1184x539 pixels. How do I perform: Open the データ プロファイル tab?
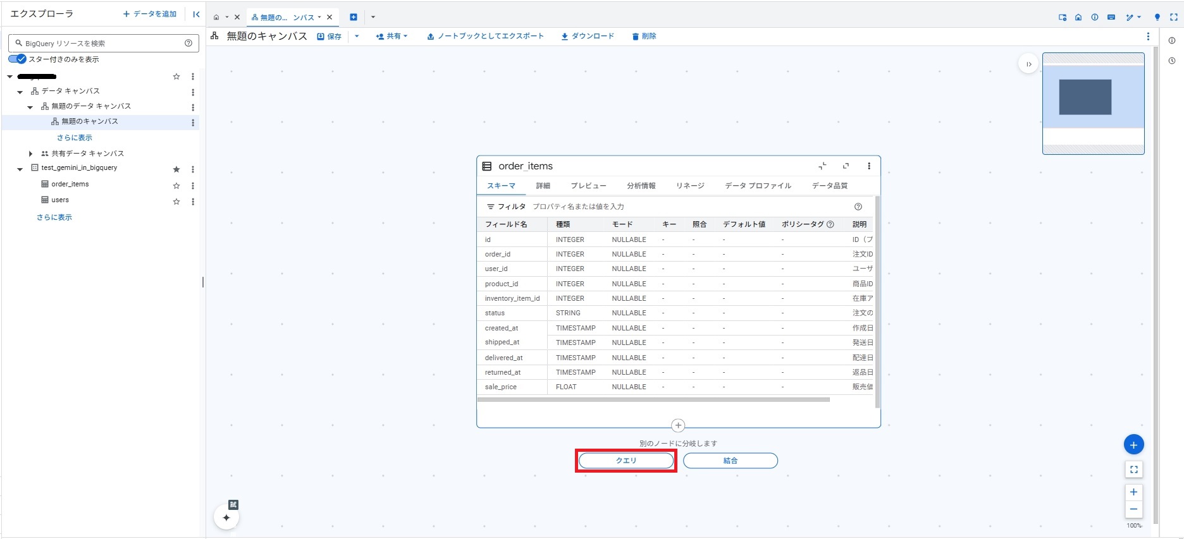pos(758,186)
